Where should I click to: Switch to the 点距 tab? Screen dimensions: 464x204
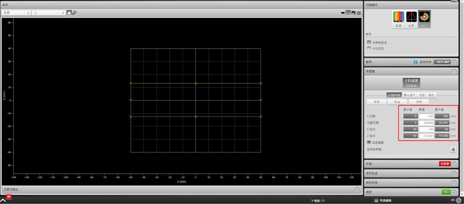(x=422, y=96)
